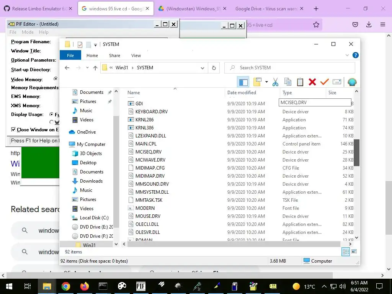
Task: Open the PIF taskbar icon
Action: click(x=141, y=286)
